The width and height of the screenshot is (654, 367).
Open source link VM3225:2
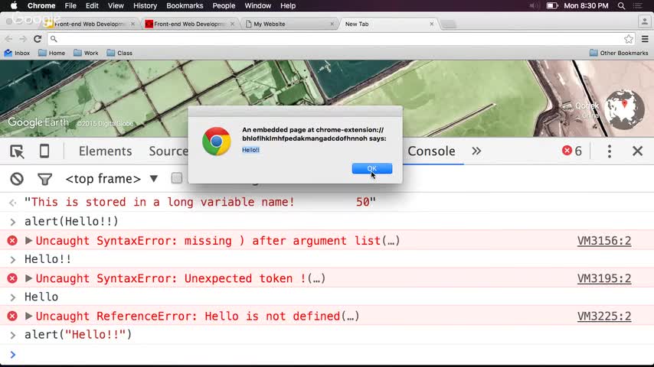pyautogui.click(x=604, y=317)
